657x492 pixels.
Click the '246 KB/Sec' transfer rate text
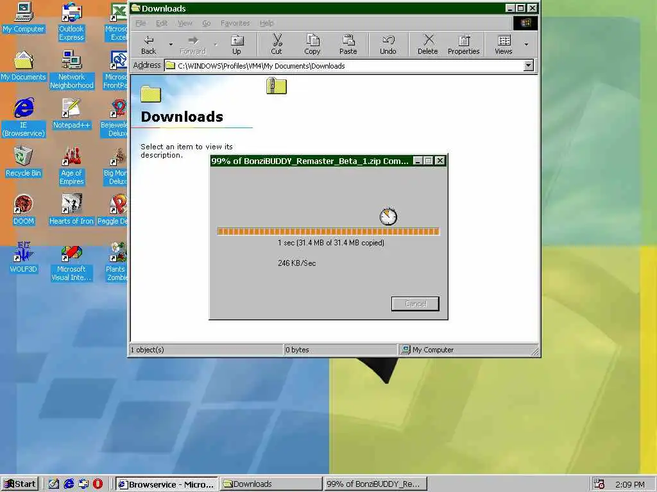click(296, 263)
